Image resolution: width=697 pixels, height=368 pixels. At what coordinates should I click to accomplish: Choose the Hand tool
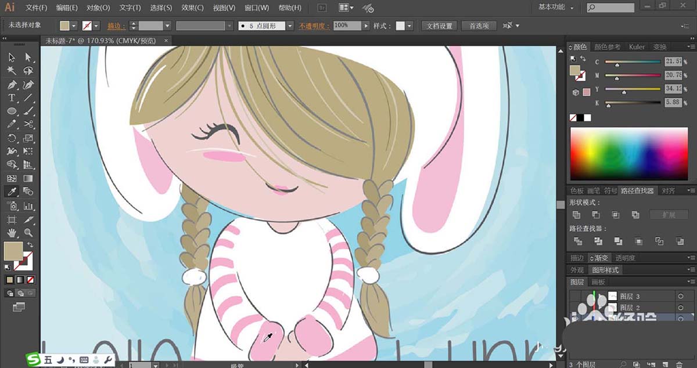click(x=12, y=233)
